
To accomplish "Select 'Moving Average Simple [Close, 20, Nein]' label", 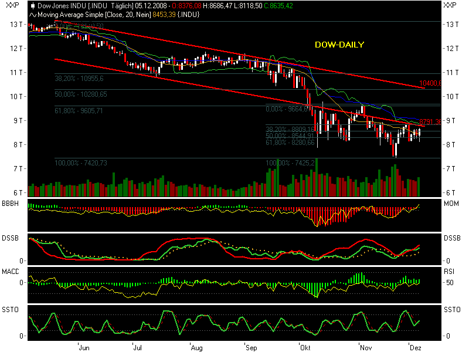I will (94, 15).
